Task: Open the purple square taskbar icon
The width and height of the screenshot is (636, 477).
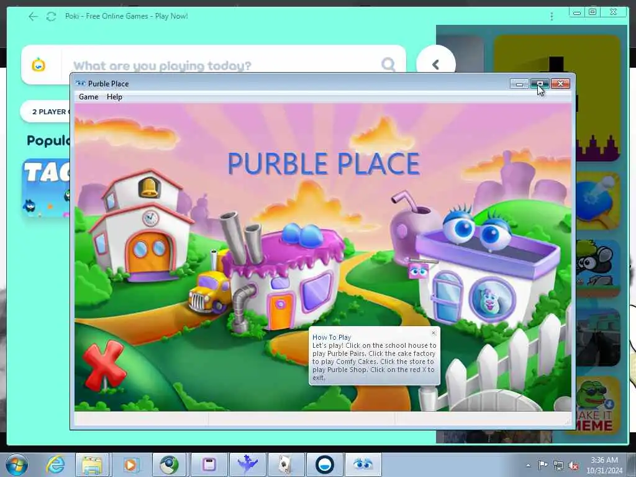Action: tap(209, 465)
